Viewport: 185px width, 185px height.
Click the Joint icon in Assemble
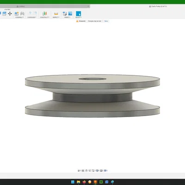pos(22,14)
